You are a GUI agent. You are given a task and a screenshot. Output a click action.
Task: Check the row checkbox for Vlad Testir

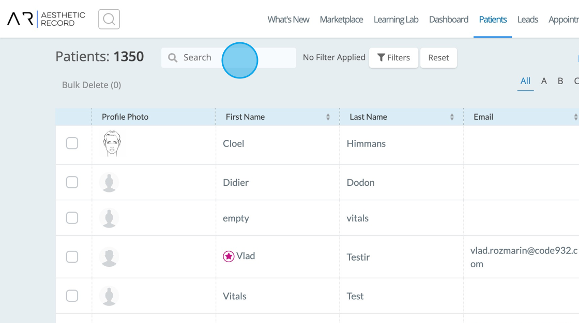[x=72, y=257]
